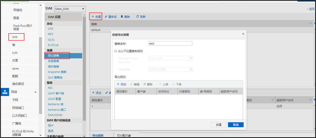Close the Create Export Policy dialog

(243, 34)
